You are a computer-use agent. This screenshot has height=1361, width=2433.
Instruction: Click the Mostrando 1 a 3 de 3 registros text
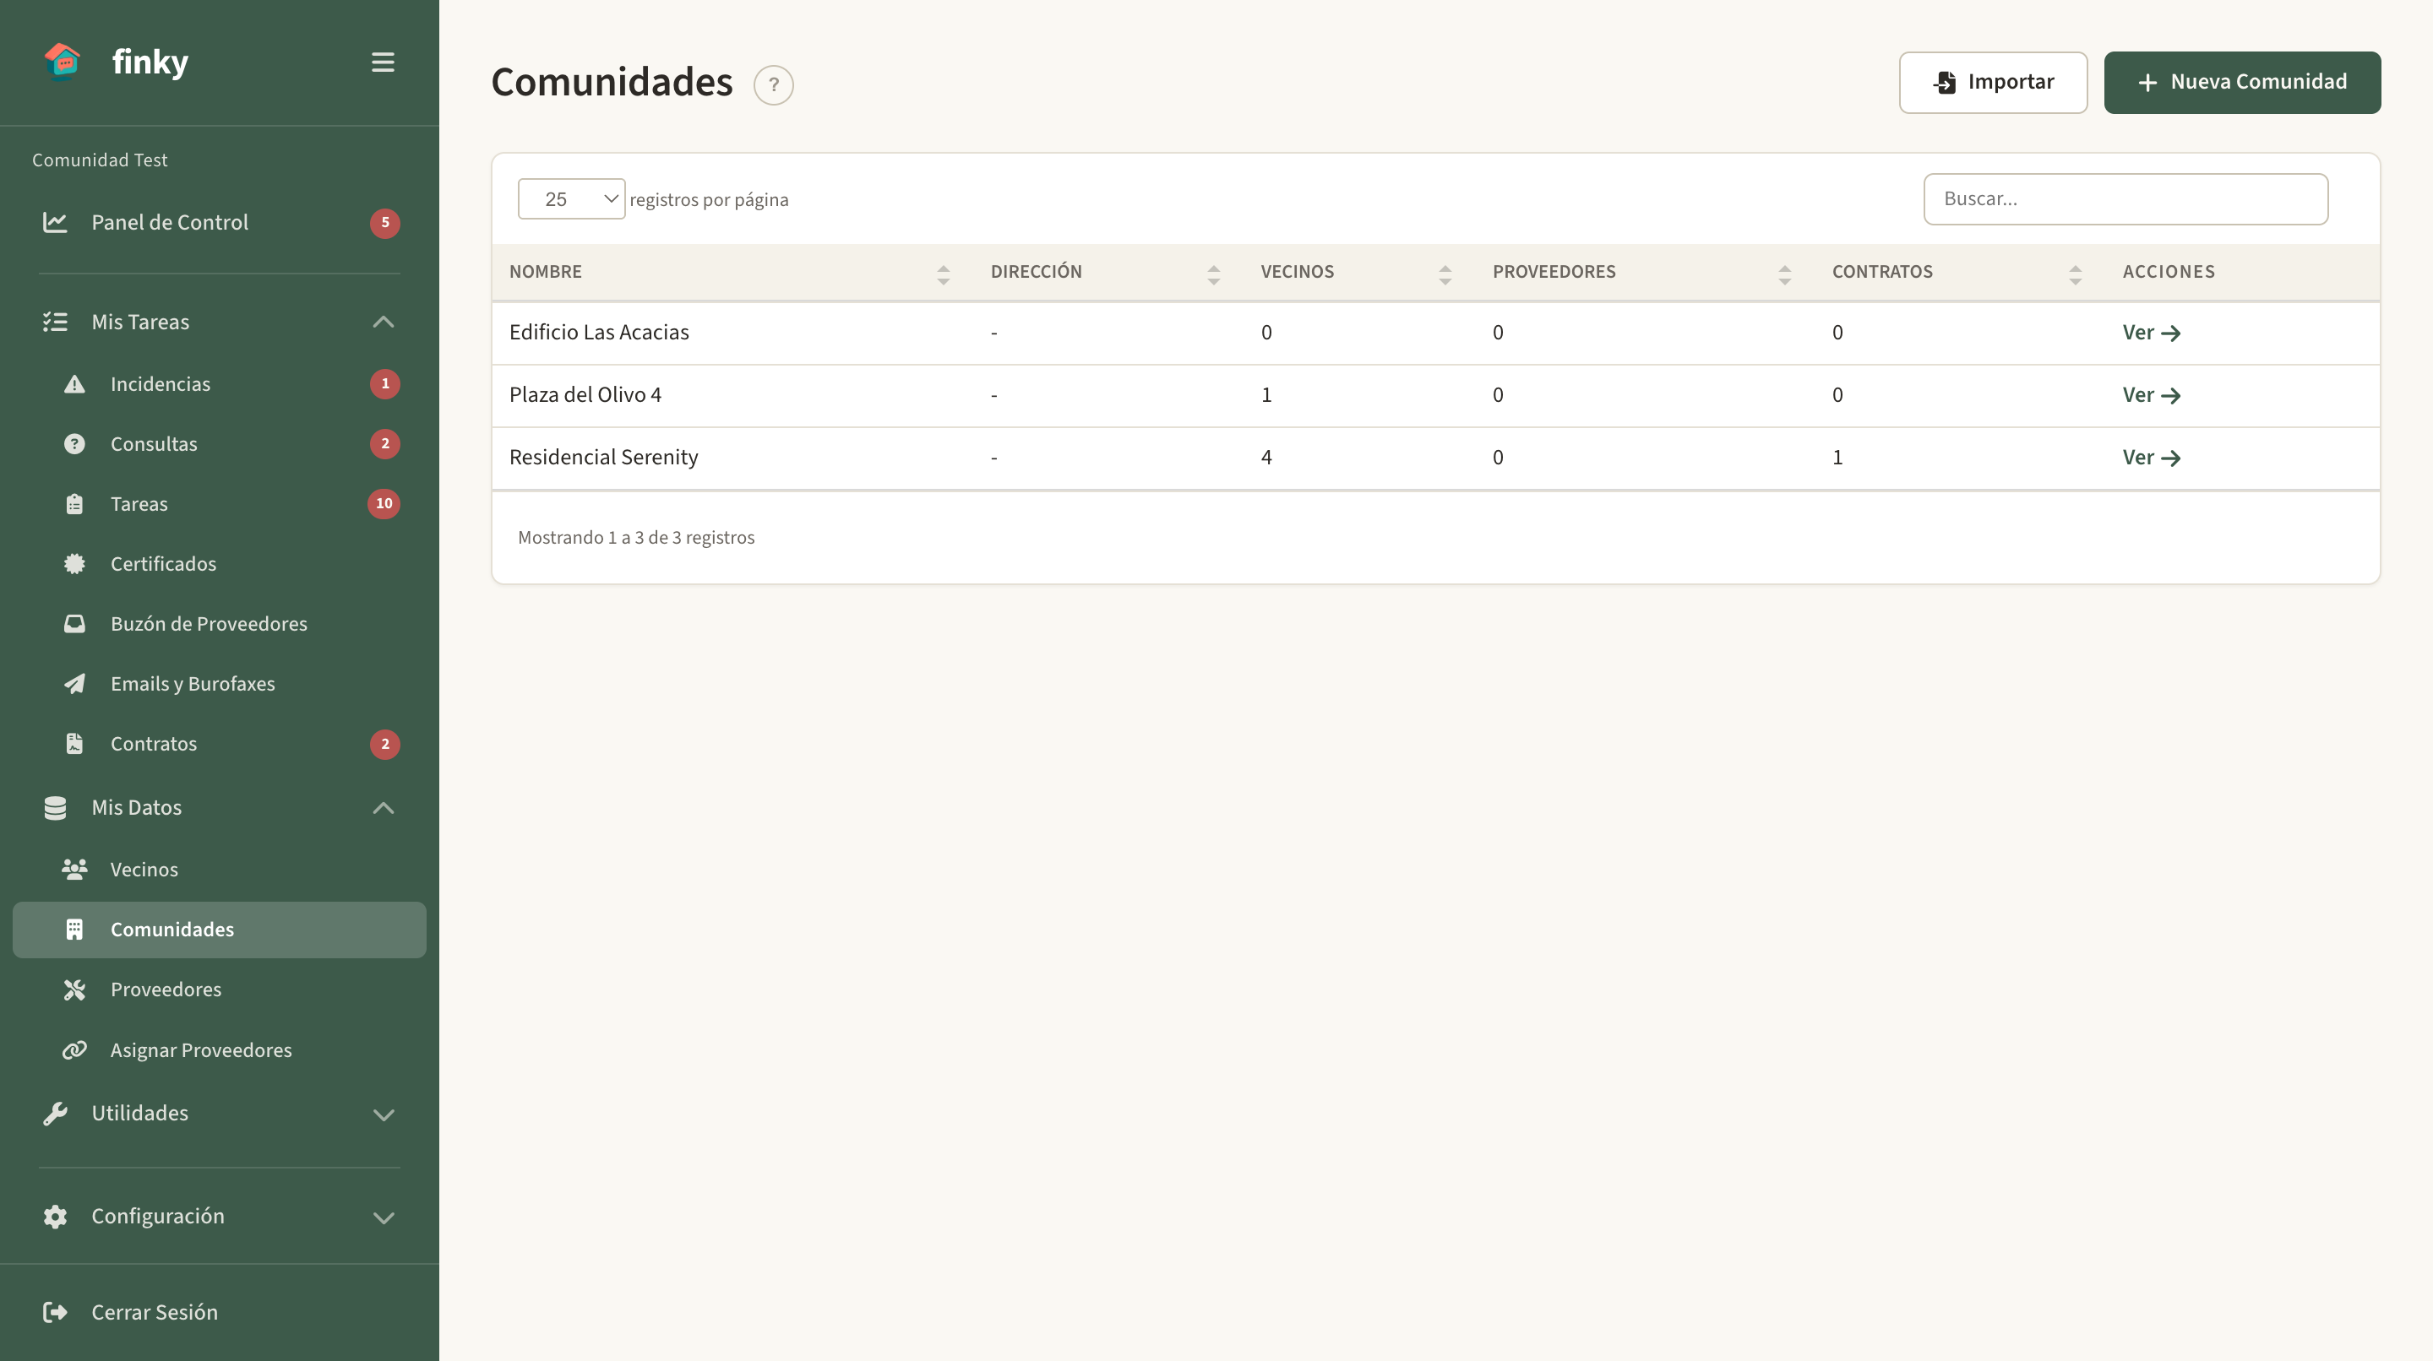635,538
